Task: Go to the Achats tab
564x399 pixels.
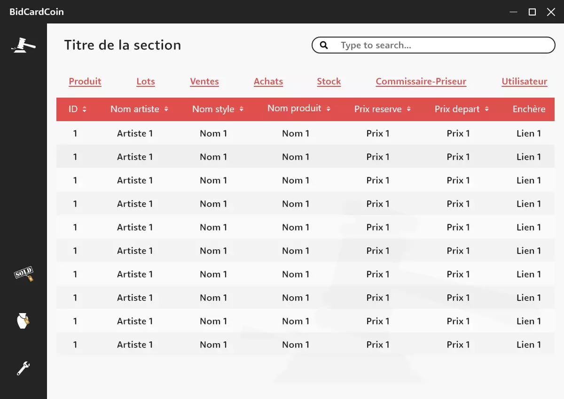Action: tap(268, 82)
